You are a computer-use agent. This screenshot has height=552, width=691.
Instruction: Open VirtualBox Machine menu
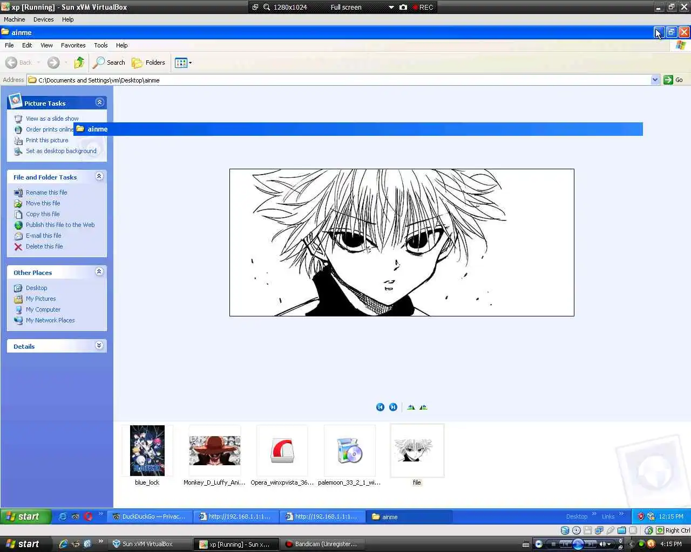tap(14, 19)
